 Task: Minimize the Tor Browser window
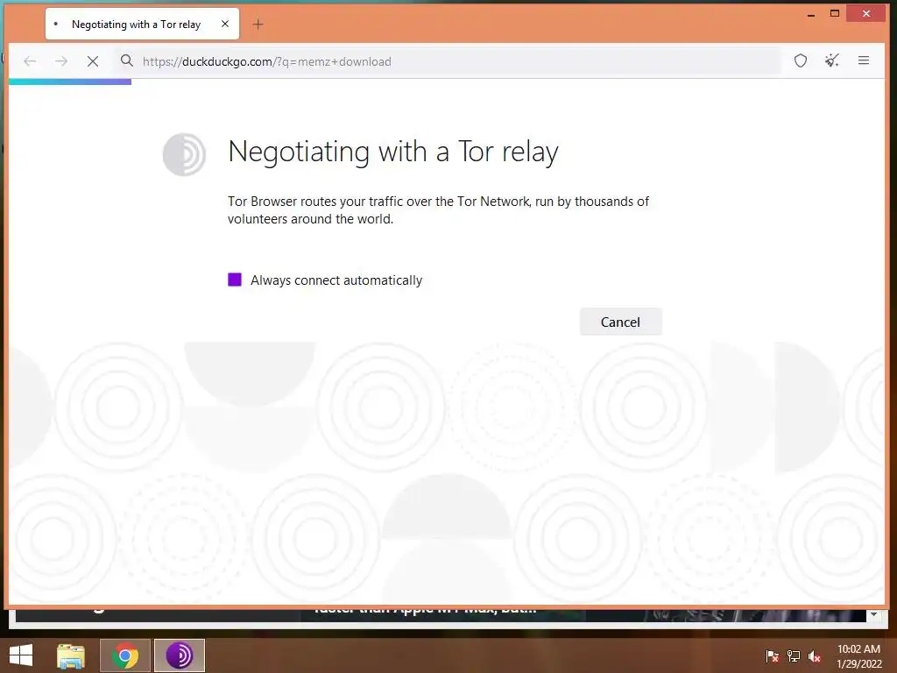pyautogui.click(x=810, y=14)
